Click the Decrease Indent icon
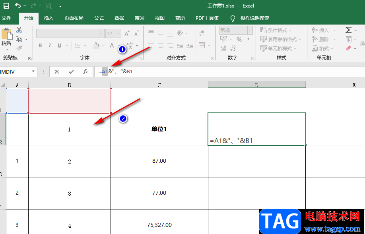The height and width of the screenshot is (234, 365). tap(180, 46)
